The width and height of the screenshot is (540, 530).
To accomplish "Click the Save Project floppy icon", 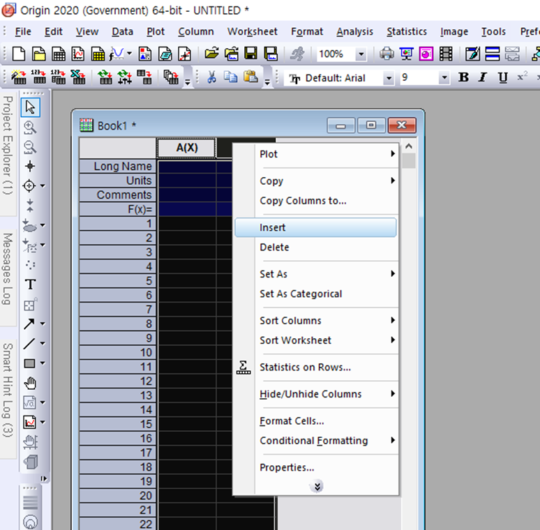I will tap(250, 54).
